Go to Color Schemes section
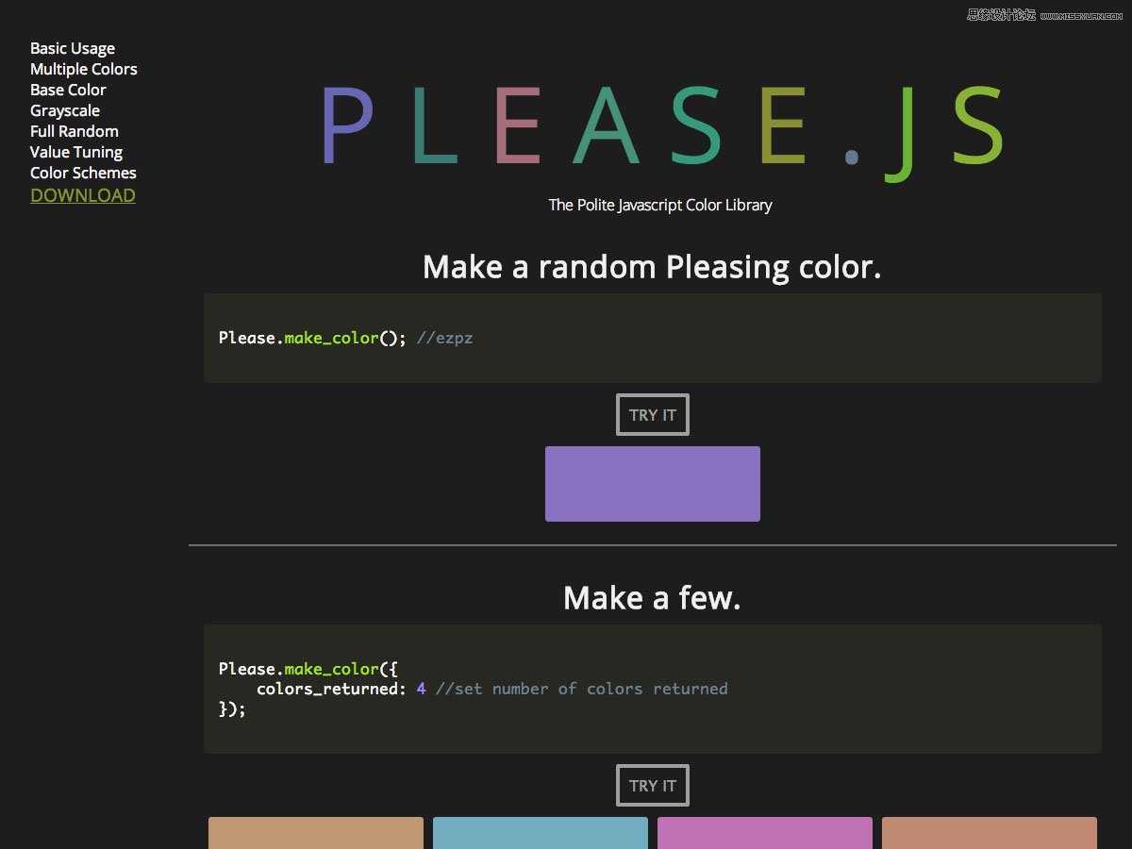The width and height of the screenshot is (1132, 849). (x=83, y=173)
